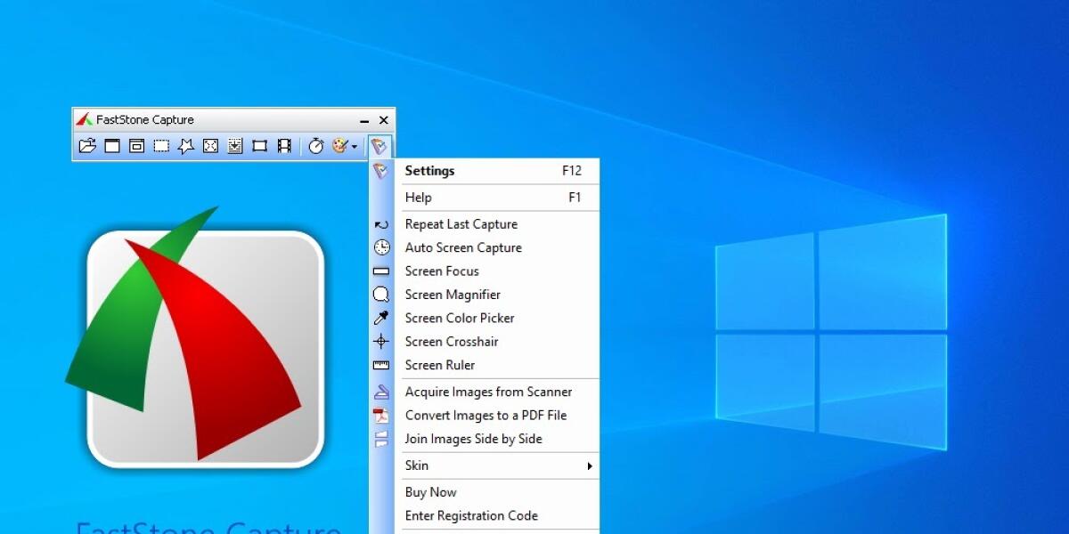
Task: Select the Capture Active Window tool
Action: point(110,146)
